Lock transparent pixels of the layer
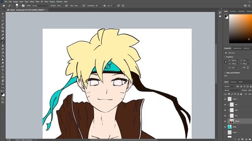Viewport: 252px width, 141px height. (x=229, y=94)
